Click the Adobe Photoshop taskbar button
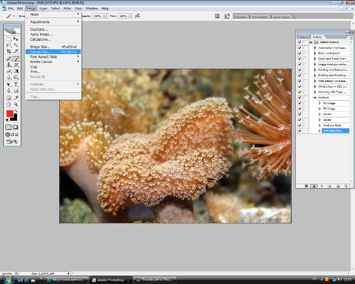The height and width of the screenshot is (284, 355). pyautogui.click(x=110, y=280)
